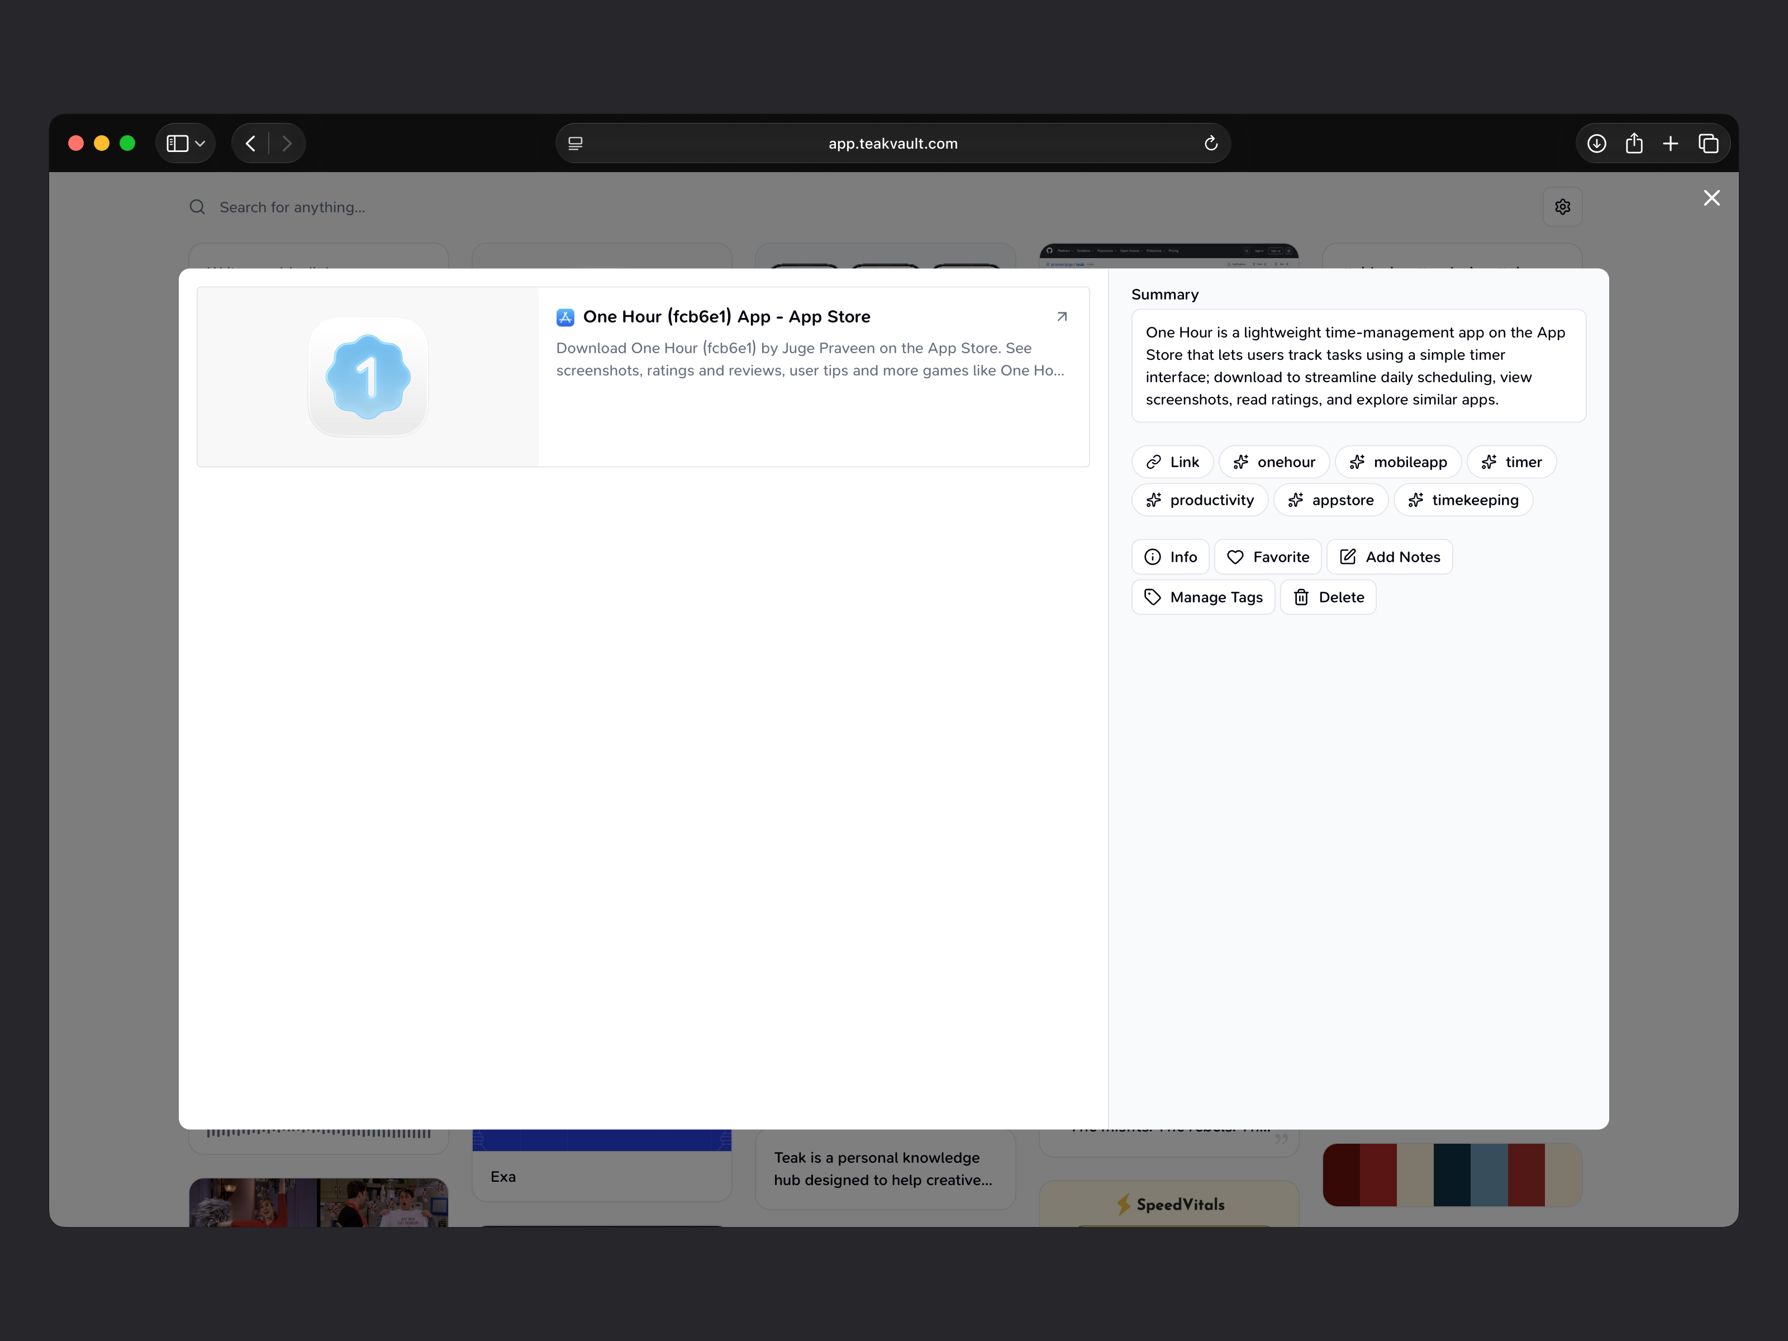Click the Add Notes button
This screenshot has width=1788, height=1341.
1390,557
